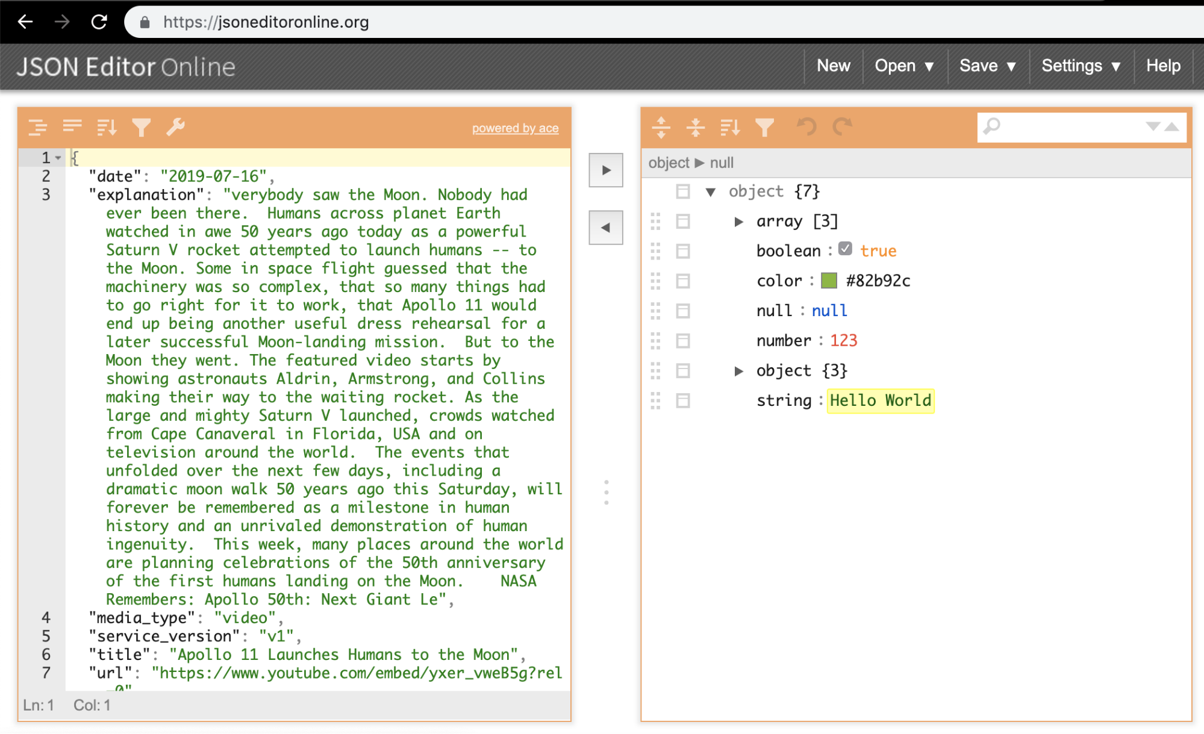
Task: Click drag handle beside array row
Action: [x=656, y=222]
